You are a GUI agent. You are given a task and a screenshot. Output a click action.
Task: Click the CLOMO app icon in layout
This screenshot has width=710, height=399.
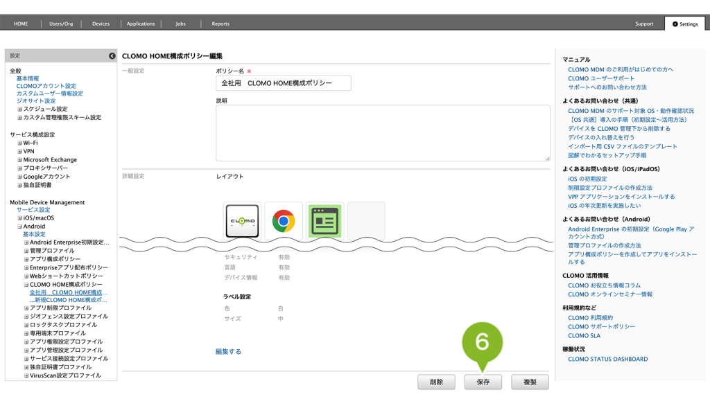[242, 221]
